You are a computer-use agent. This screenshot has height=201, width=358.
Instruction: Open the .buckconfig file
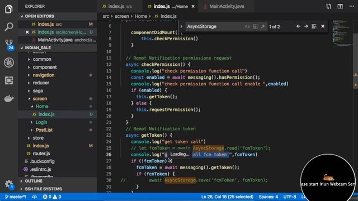tap(58, 161)
